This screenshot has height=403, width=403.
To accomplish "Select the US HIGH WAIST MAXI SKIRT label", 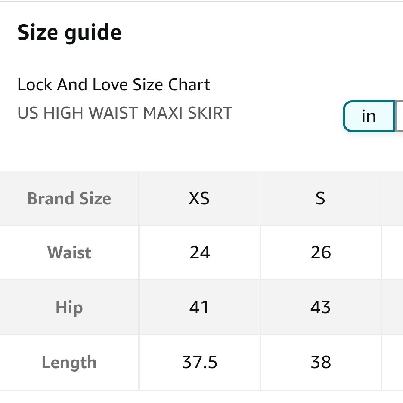I will click(x=125, y=113).
